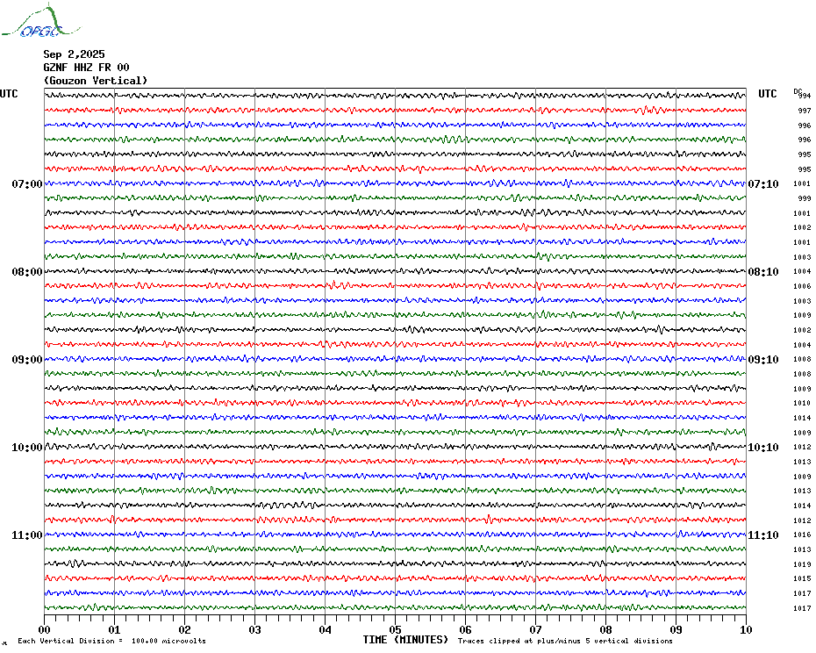
Task: Click the 07:10 label on right
Action: tap(763, 184)
